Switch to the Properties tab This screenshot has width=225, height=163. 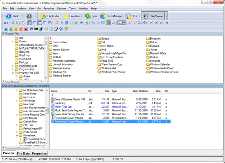(x=40, y=154)
